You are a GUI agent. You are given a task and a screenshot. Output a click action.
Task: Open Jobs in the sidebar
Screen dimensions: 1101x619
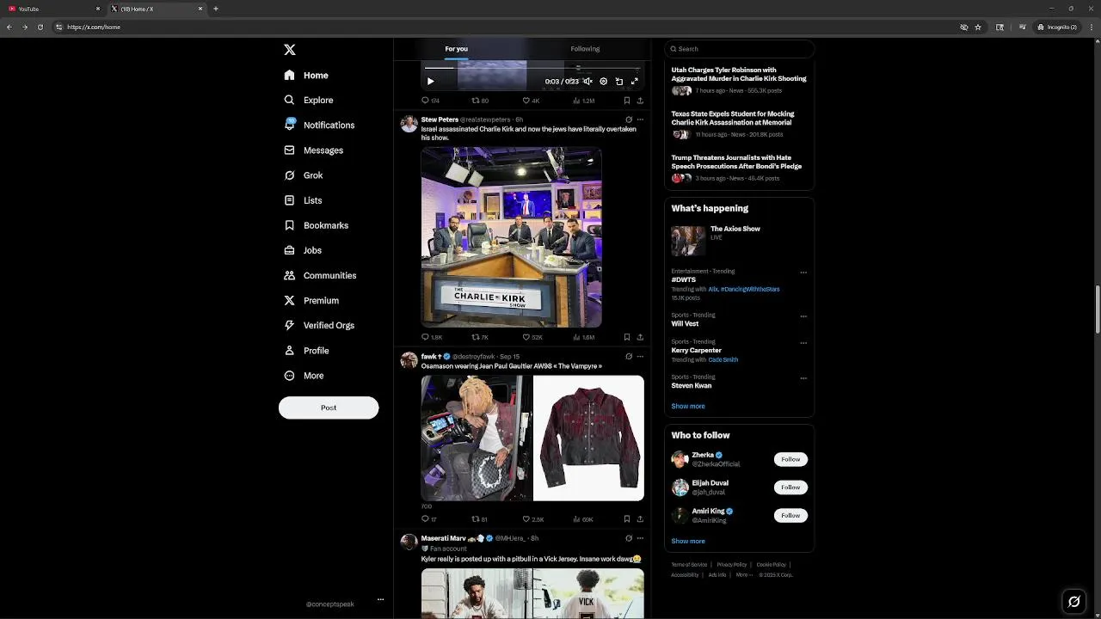click(x=303, y=250)
